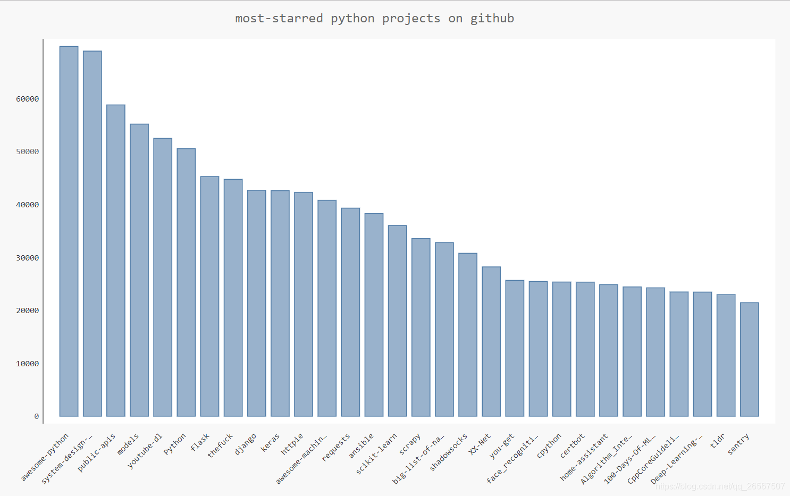This screenshot has height=496, width=790.
Task: Click the home-assistant bar
Action: pyautogui.click(x=609, y=350)
